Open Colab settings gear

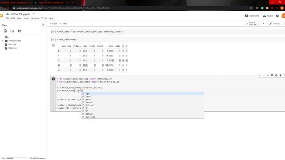[x=277, y=16]
